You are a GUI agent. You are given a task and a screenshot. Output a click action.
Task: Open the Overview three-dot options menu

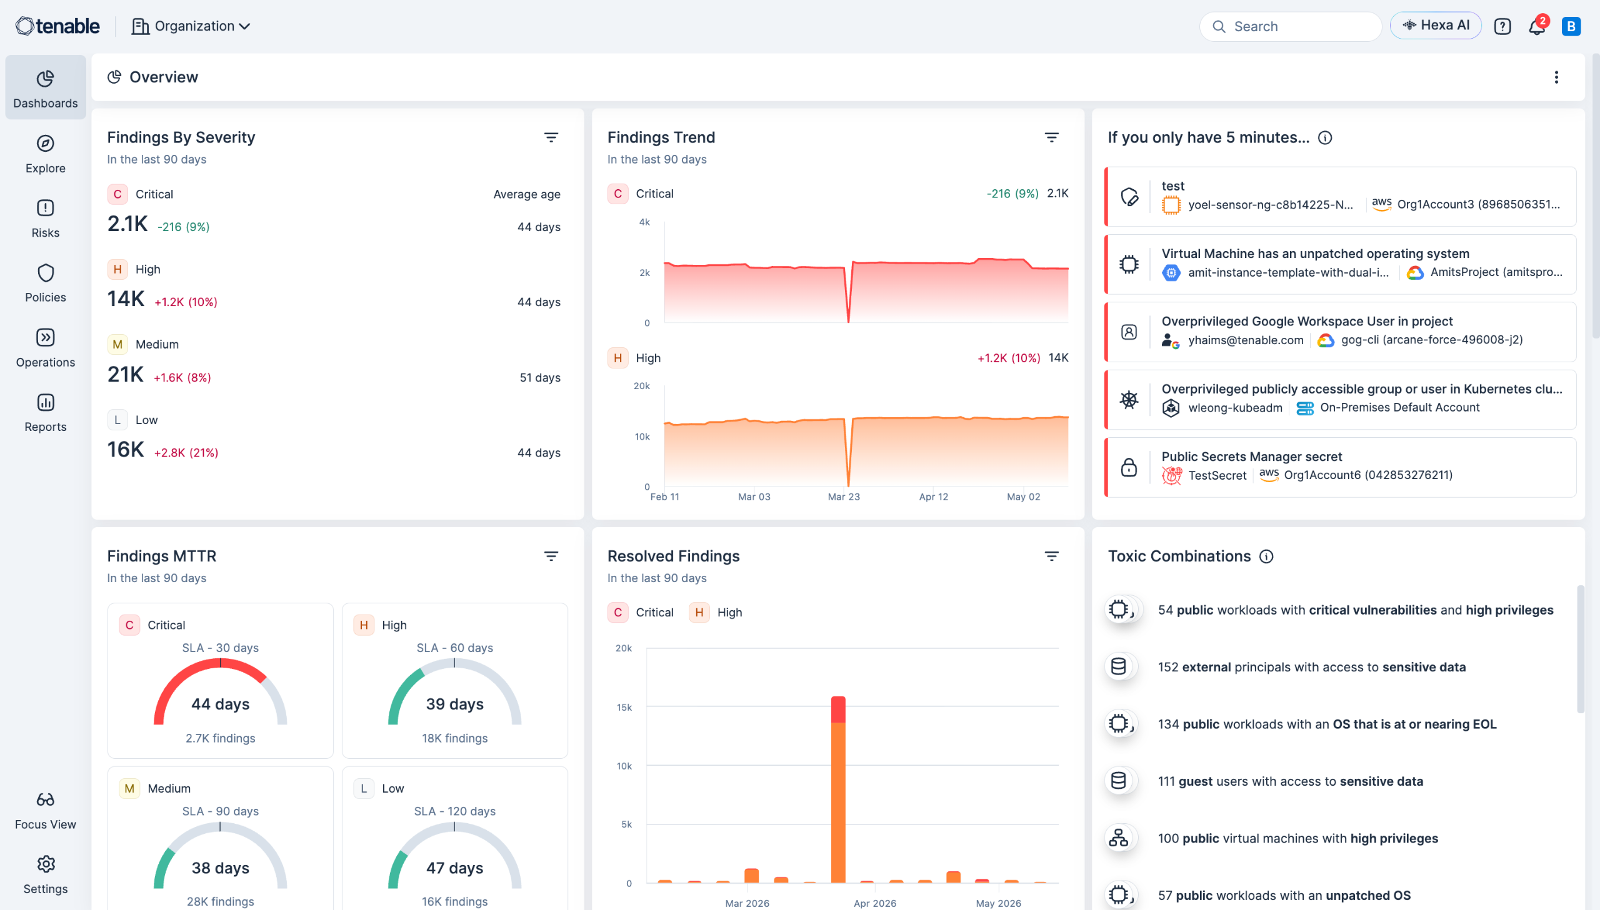(x=1556, y=77)
